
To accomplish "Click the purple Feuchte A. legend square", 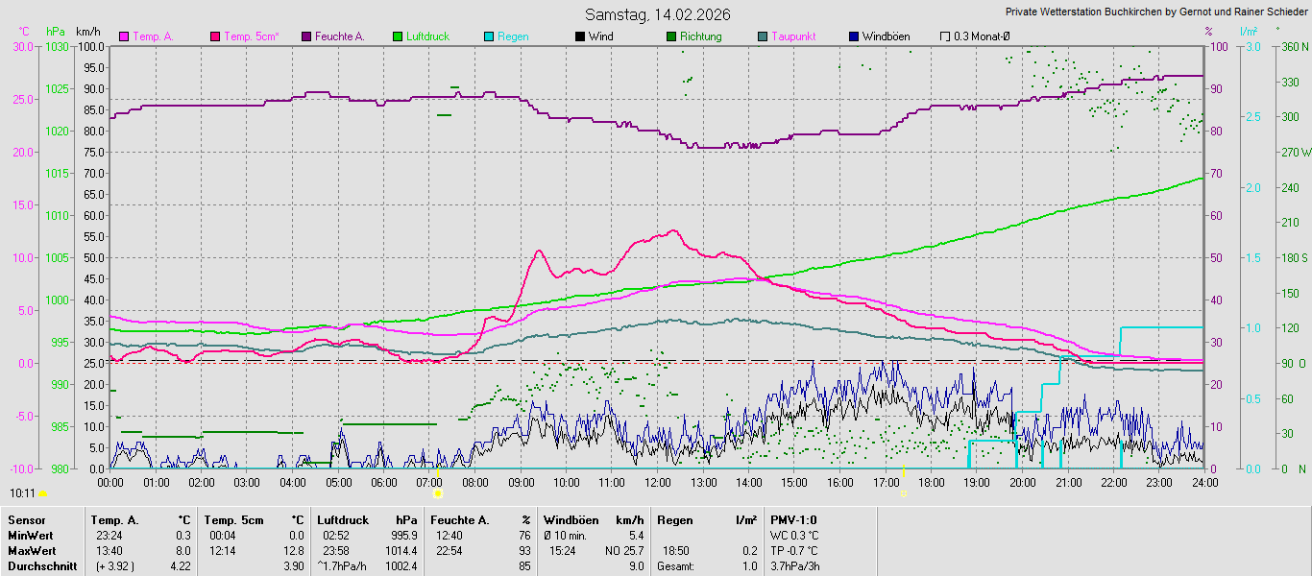I will [x=306, y=36].
